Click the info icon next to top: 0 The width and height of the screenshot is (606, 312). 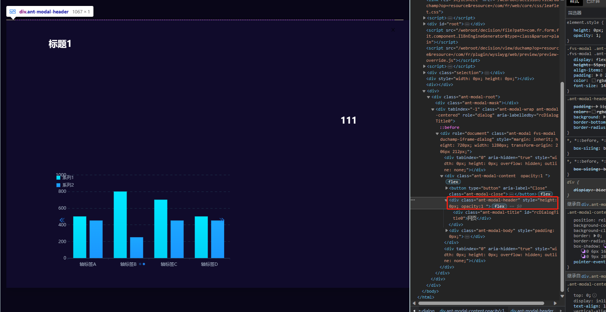594,295
